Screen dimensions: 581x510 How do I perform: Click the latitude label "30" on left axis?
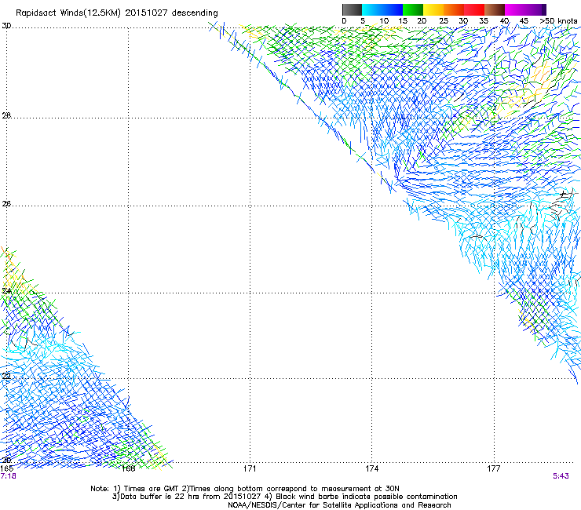6,26
